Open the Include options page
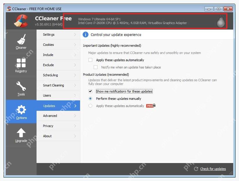The height and width of the screenshot is (181, 239). click(58, 55)
